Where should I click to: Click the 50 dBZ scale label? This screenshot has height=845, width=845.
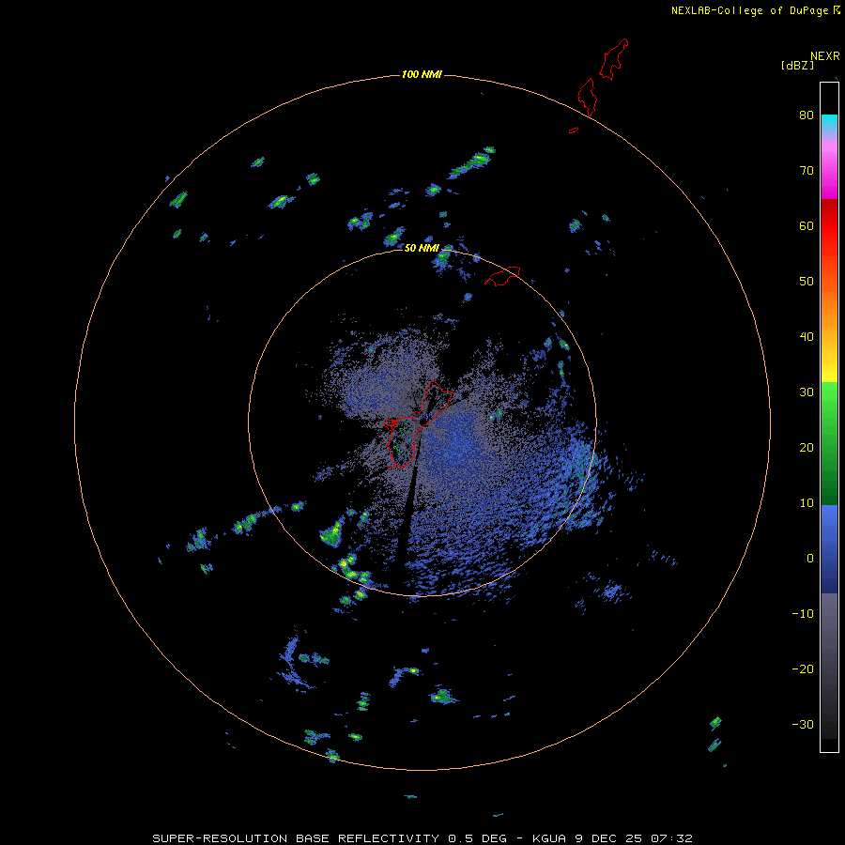pyautogui.click(x=807, y=282)
